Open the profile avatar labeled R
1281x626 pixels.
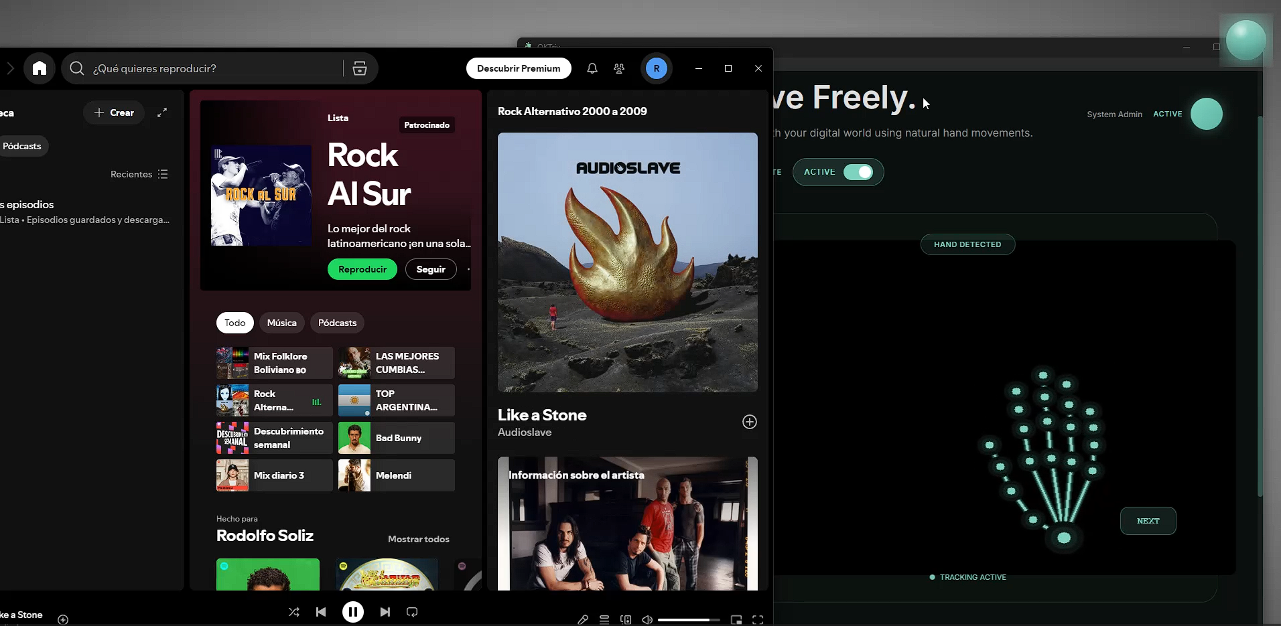(657, 68)
